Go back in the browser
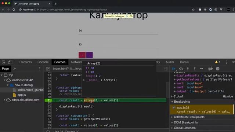Viewport: 235px width, 132px height. tap(3, 10)
